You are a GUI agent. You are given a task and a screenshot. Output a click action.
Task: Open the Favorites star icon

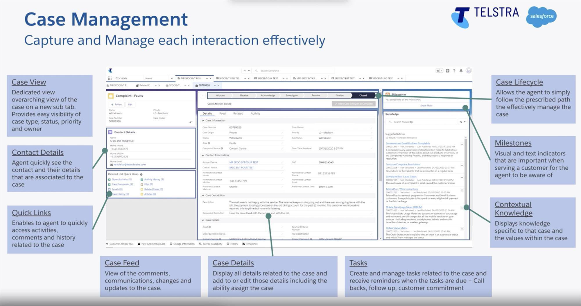pyautogui.click(x=438, y=71)
